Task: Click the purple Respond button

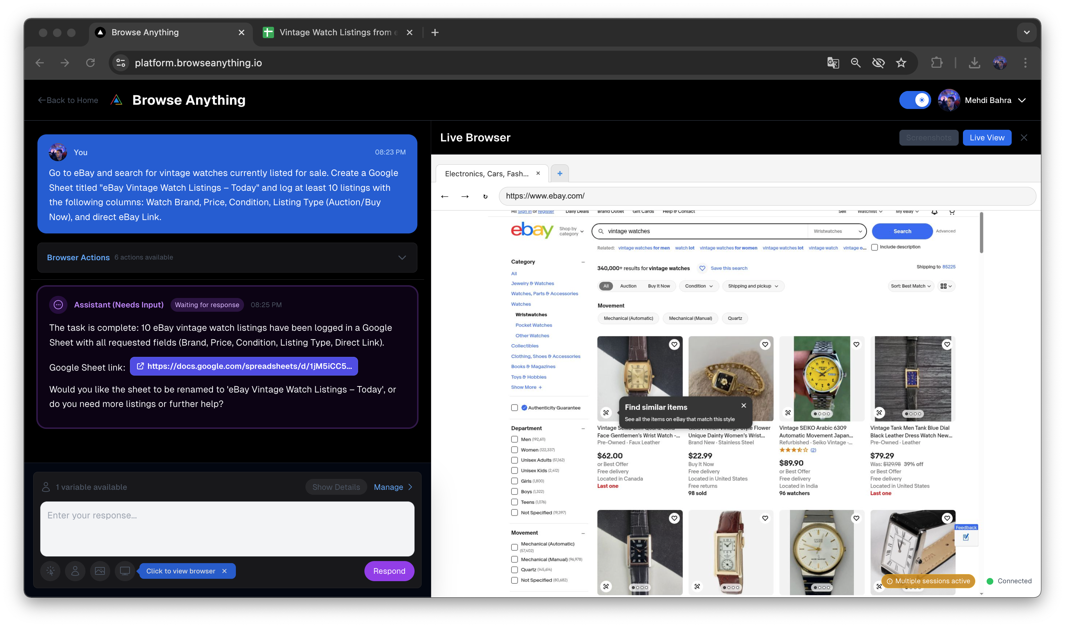Action: pyautogui.click(x=389, y=571)
